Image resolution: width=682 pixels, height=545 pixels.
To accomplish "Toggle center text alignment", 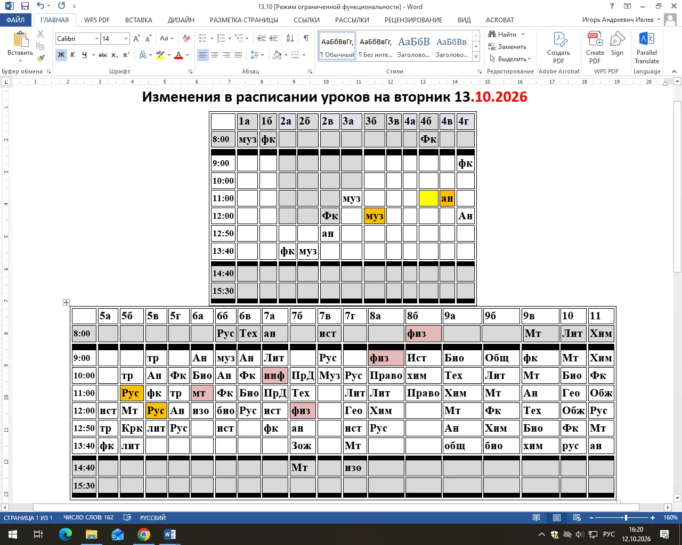I will pos(215,55).
